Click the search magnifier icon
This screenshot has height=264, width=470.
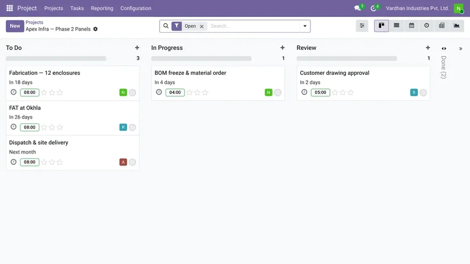click(x=166, y=26)
